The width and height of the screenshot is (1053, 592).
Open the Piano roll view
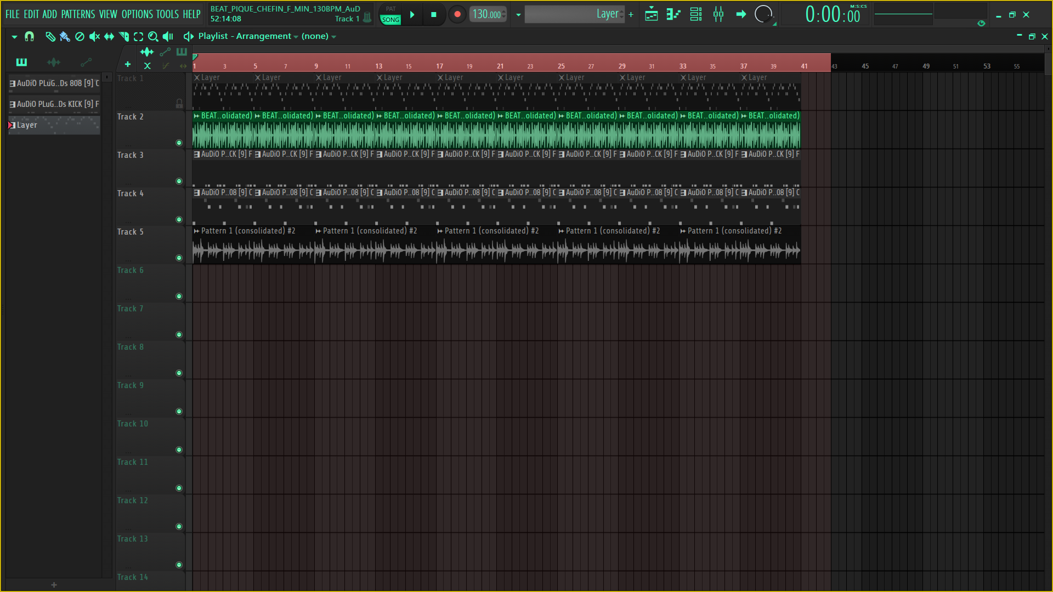tap(673, 15)
